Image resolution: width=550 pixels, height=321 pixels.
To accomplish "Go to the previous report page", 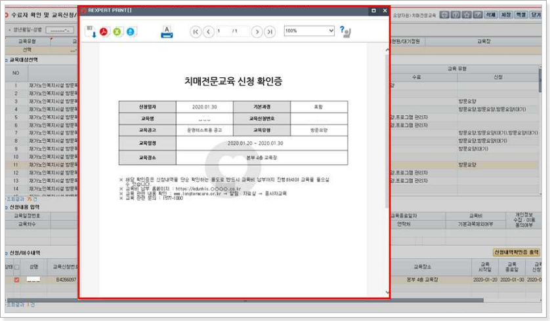I will [208, 32].
